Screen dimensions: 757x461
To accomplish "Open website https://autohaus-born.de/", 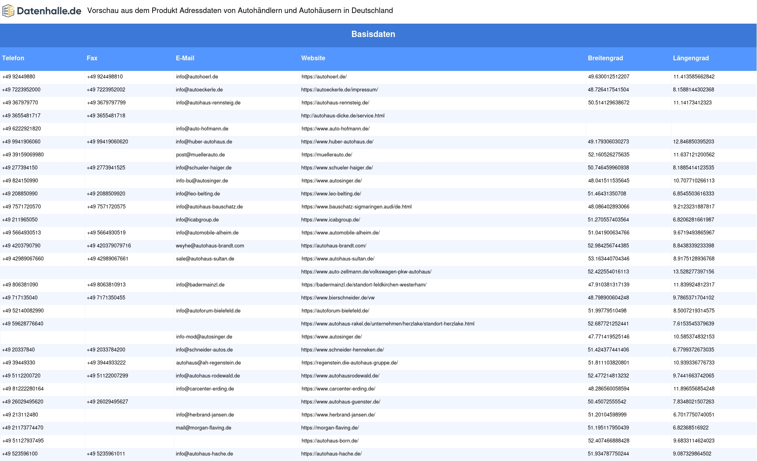I will click(330, 441).
